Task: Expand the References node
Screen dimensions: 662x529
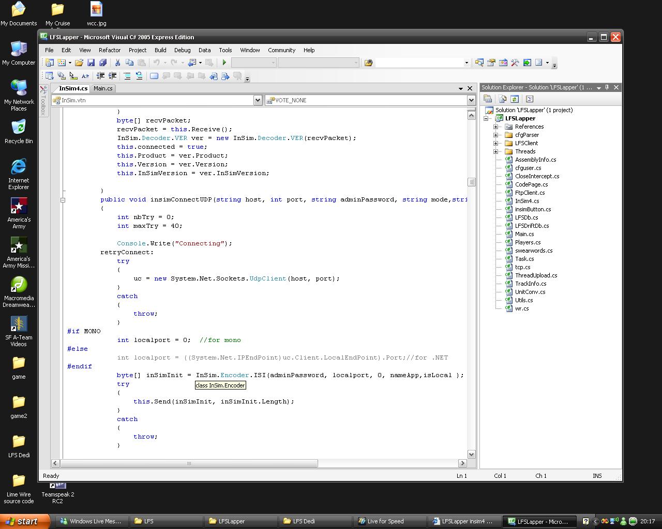Action: coord(495,127)
